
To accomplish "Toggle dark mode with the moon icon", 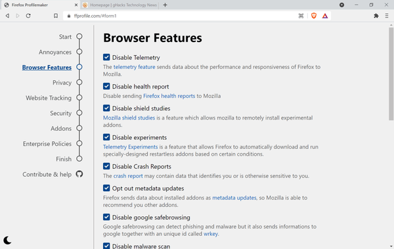I will (7, 240).
